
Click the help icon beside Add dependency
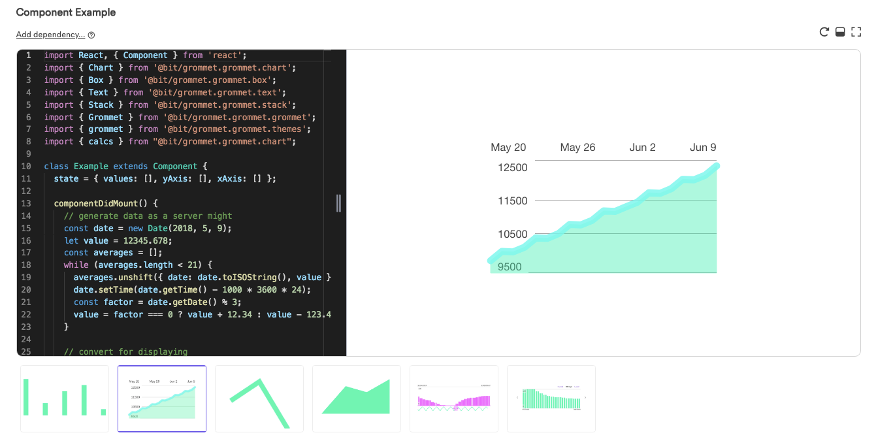[x=91, y=35]
